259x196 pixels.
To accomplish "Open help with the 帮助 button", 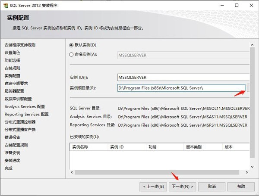I will tap(241, 187).
